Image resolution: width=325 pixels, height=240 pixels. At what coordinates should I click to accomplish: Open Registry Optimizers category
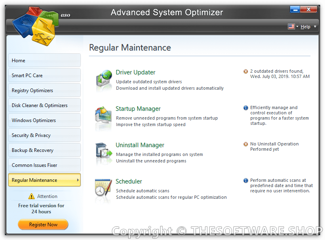[x=44, y=91]
